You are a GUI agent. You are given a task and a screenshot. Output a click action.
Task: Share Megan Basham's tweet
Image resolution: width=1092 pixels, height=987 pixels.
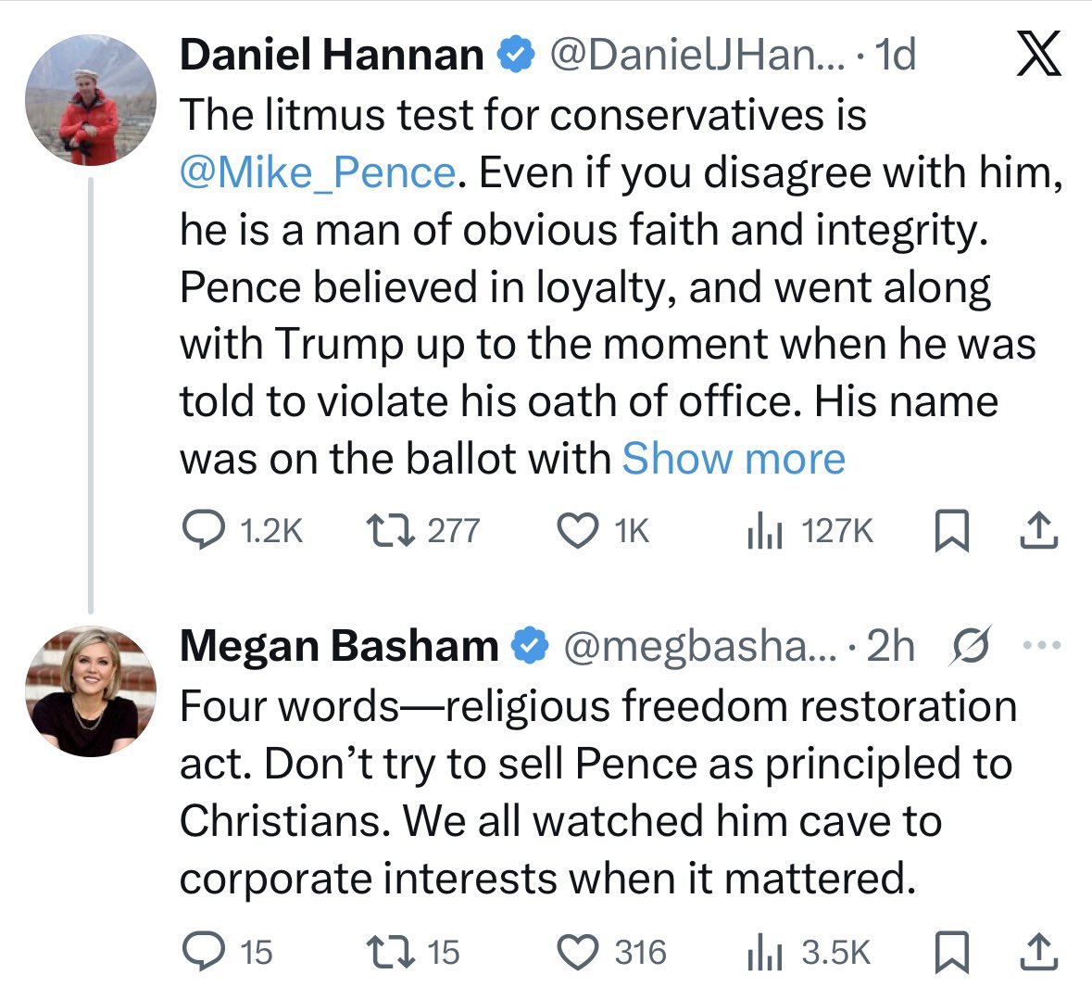[1037, 952]
